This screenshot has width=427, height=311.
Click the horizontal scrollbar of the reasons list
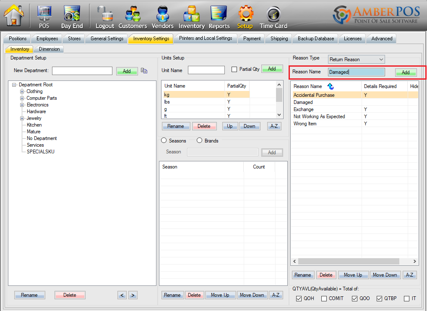[x=349, y=261]
